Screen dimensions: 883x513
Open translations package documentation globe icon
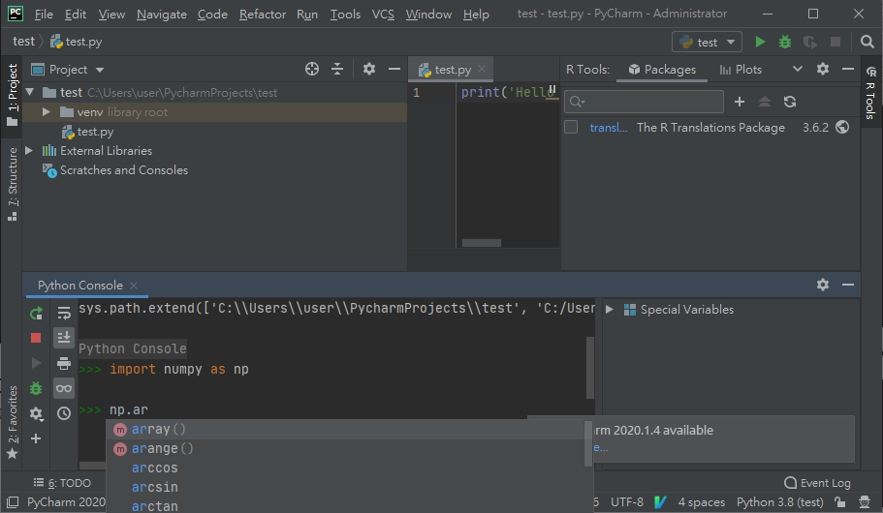click(x=842, y=127)
